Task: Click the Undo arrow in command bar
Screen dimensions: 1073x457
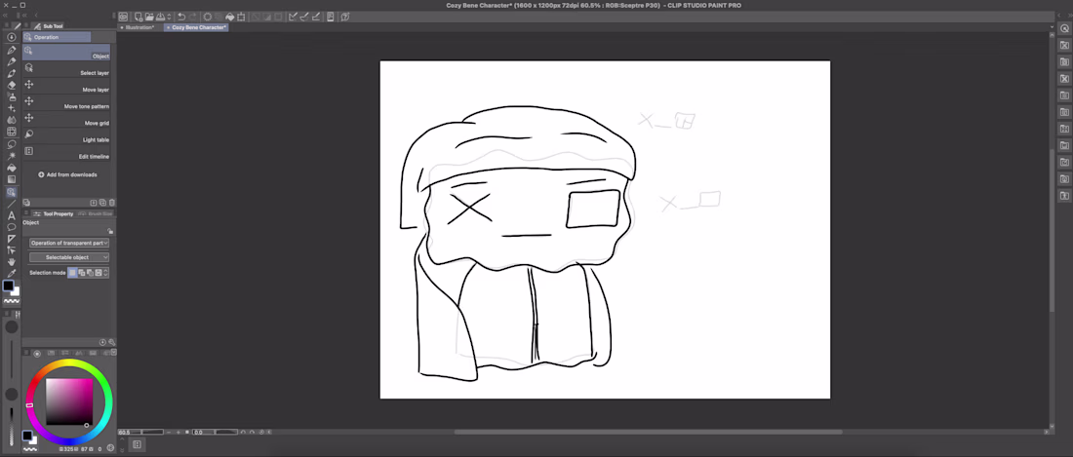Action: pos(181,17)
